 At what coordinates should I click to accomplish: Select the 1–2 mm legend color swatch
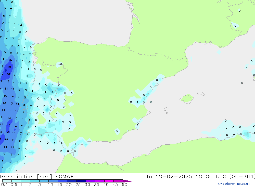(25, 181)
